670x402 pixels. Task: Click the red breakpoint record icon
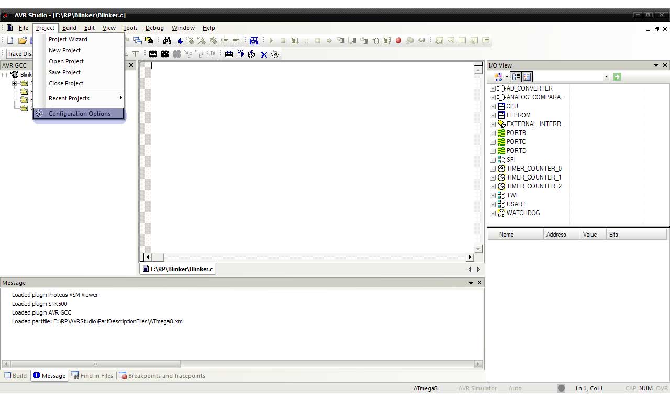398,40
